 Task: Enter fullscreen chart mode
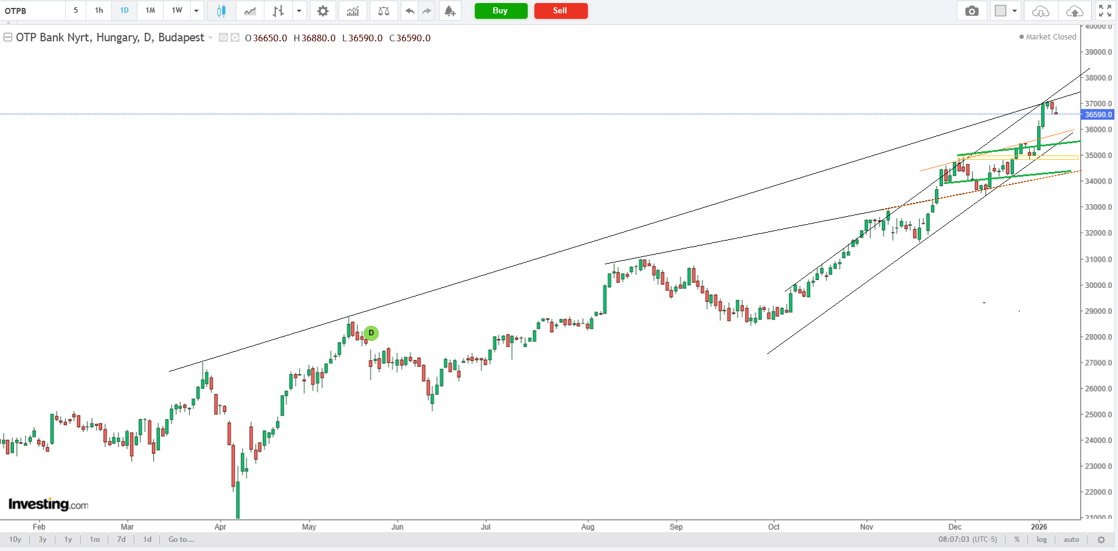click(1105, 11)
